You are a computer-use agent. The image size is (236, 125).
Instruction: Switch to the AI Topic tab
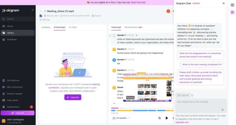73,27
